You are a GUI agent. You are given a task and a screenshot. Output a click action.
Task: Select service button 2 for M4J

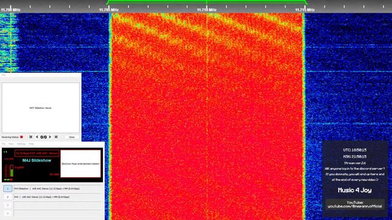click(8, 197)
